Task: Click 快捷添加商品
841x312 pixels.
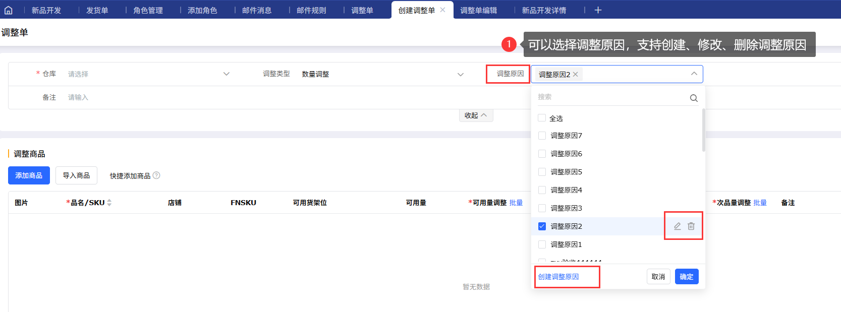Action: pos(130,176)
